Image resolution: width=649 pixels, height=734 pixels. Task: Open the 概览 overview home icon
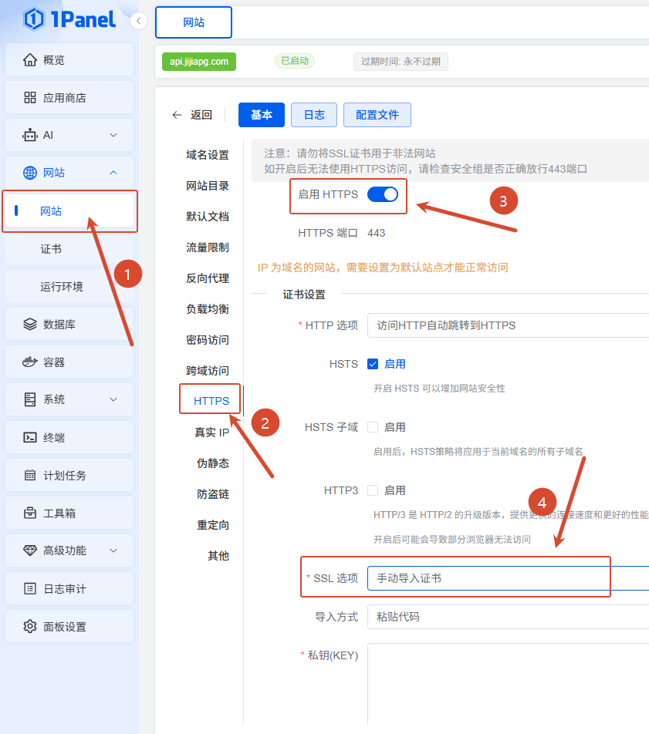point(30,60)
